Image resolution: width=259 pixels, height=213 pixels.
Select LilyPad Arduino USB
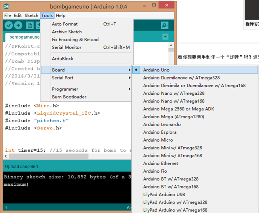195,195
